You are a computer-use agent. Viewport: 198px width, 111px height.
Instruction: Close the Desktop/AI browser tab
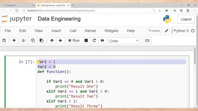33,6
